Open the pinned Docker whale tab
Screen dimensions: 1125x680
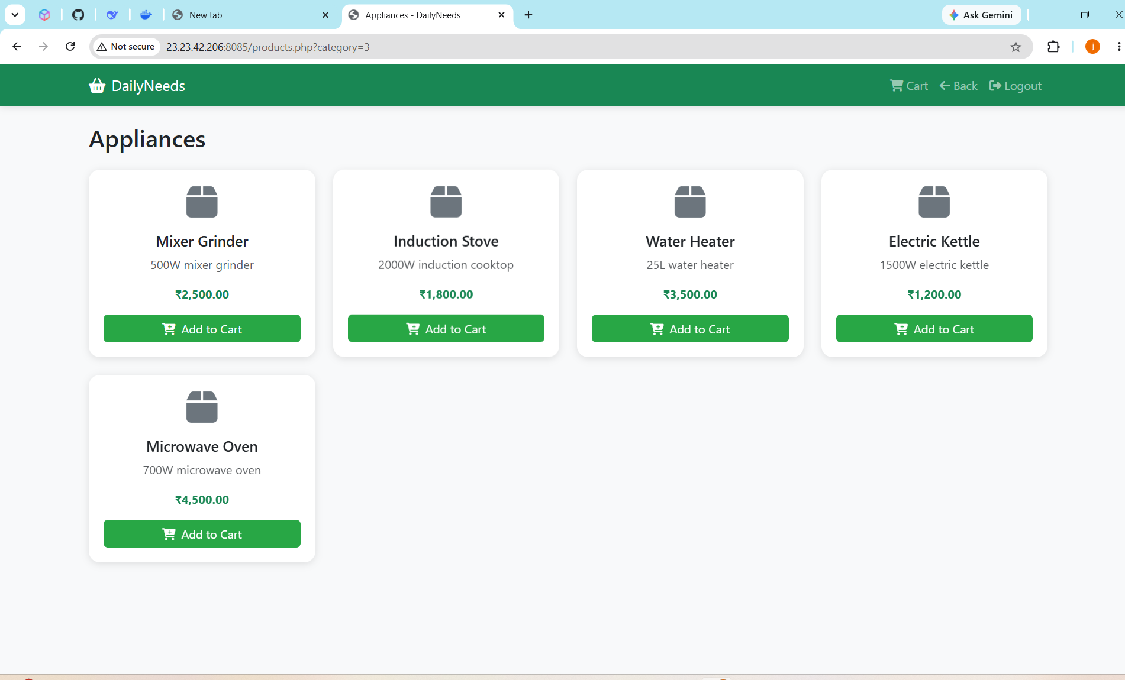(146, 15)
